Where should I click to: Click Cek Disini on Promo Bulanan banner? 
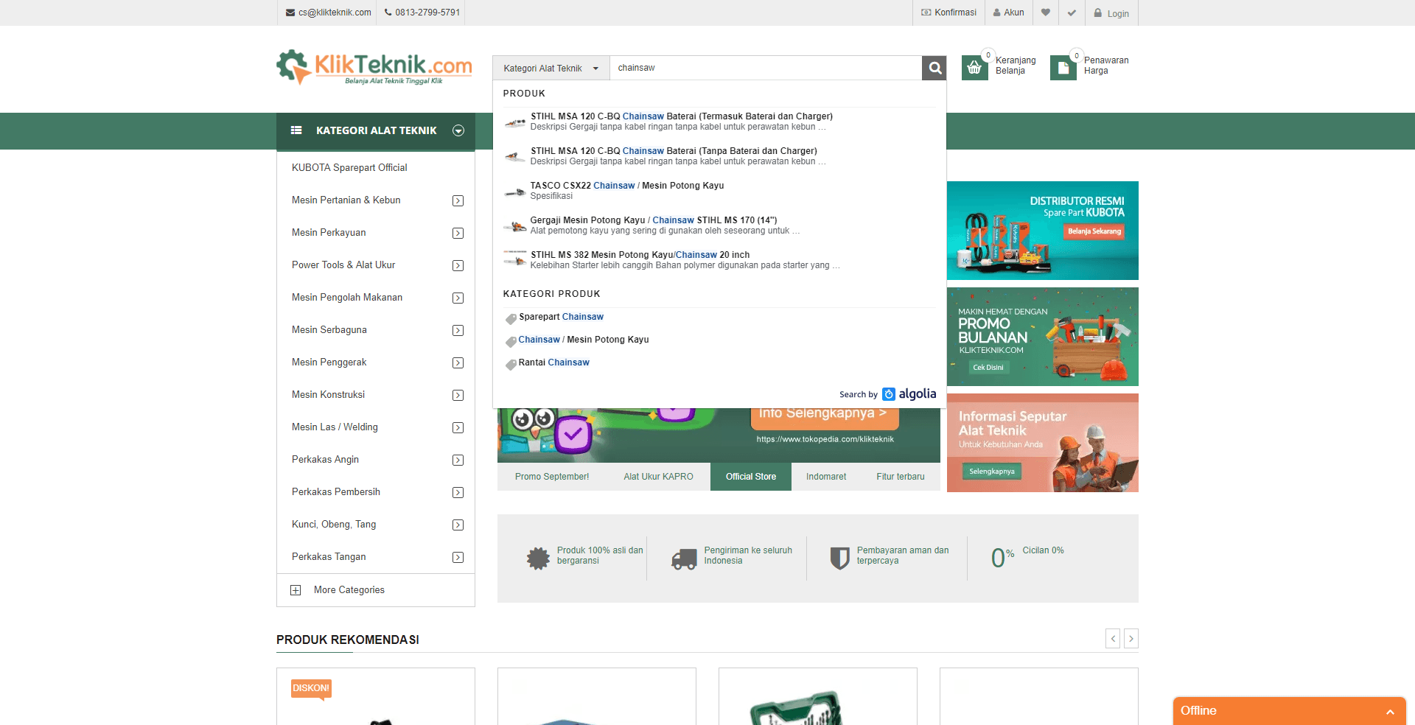point(988,367)
